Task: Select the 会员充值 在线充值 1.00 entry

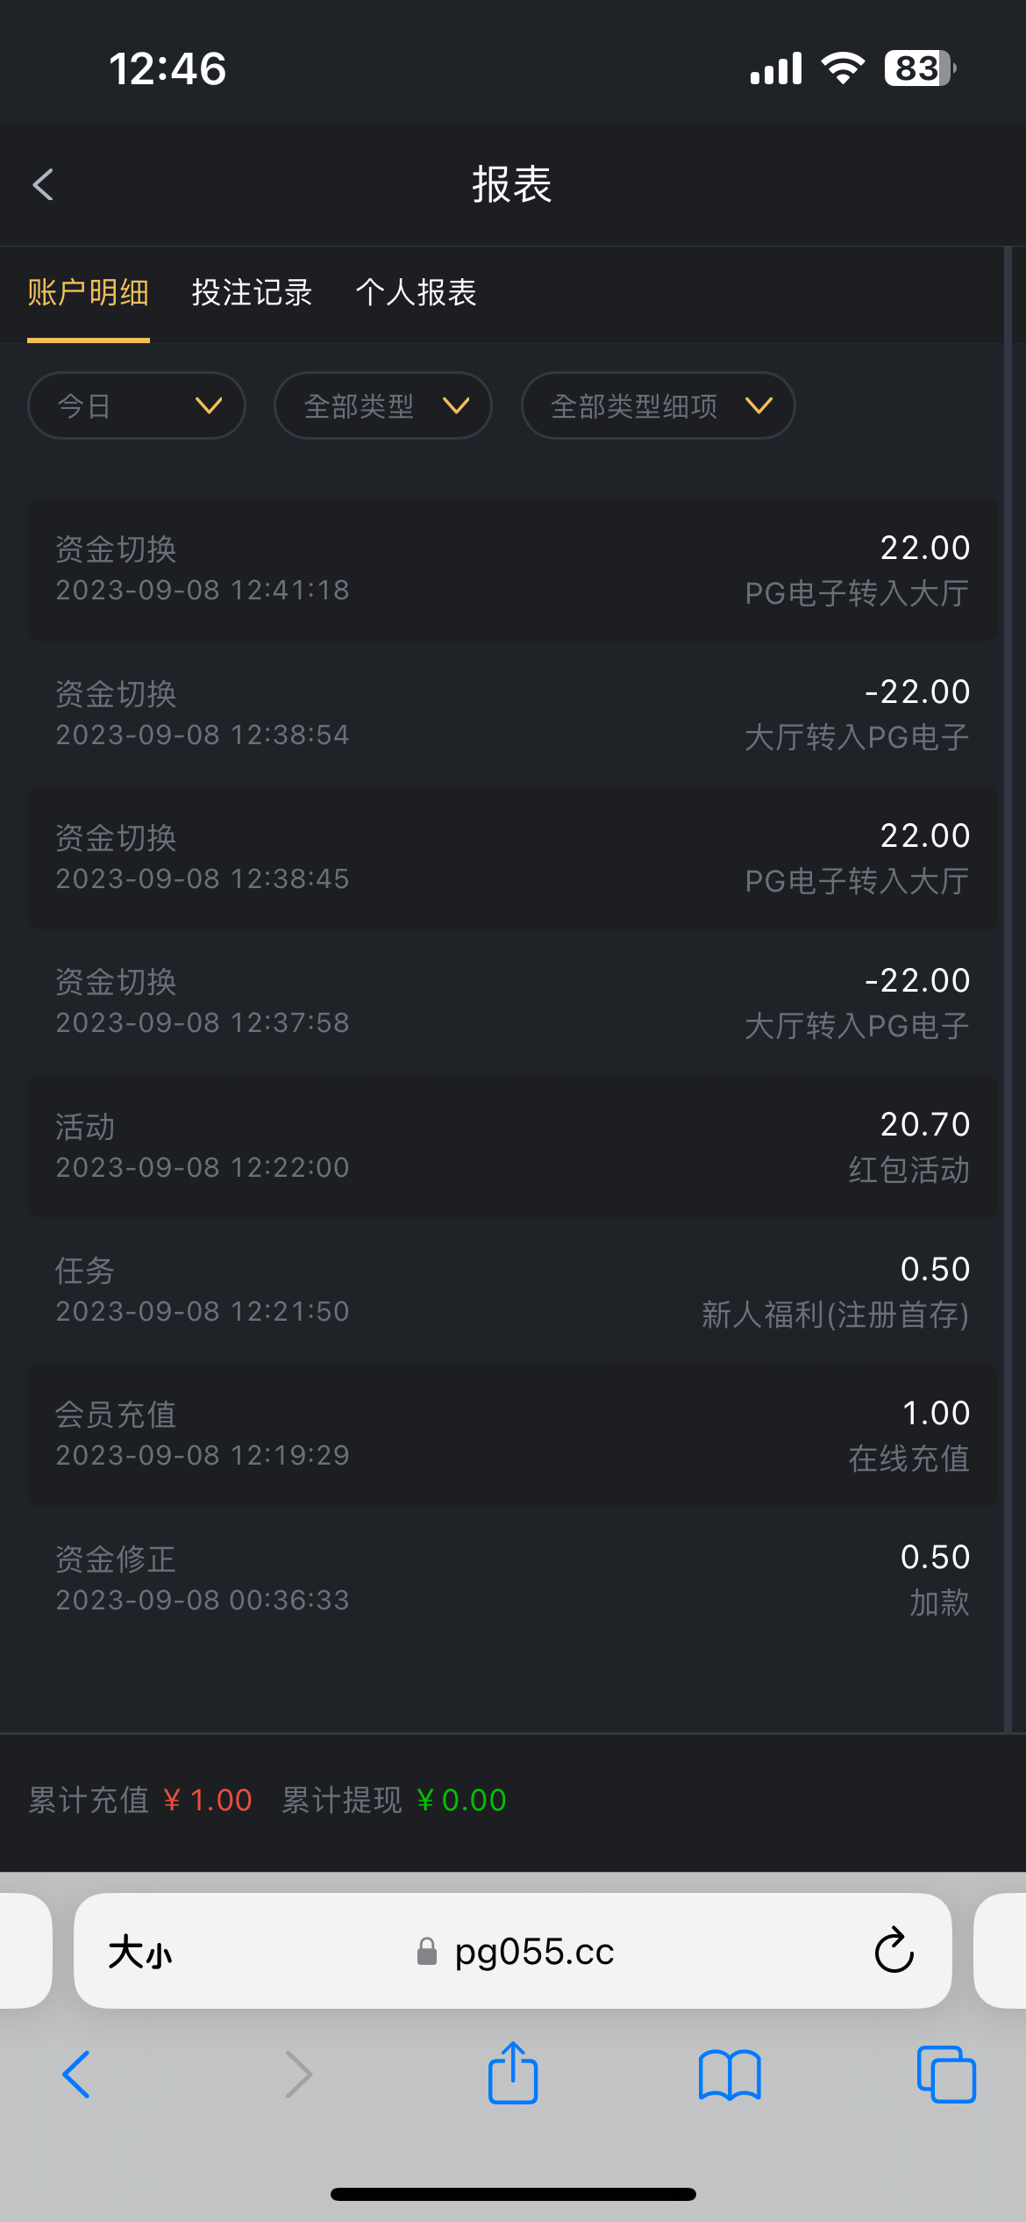Action: click(513, 1435)
